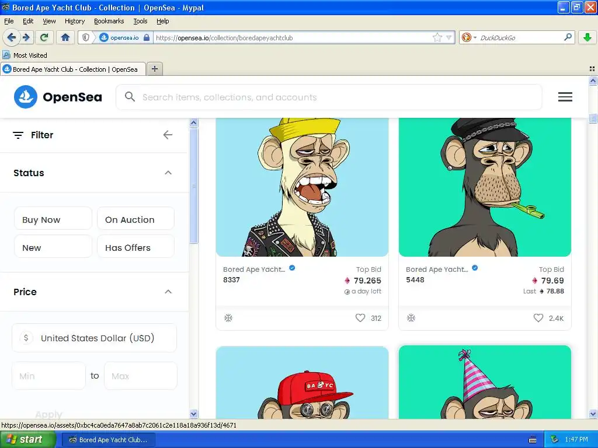Screen dimensions: 598x448
Task: Open the Edit menu
Action: [x=28, y=21]
